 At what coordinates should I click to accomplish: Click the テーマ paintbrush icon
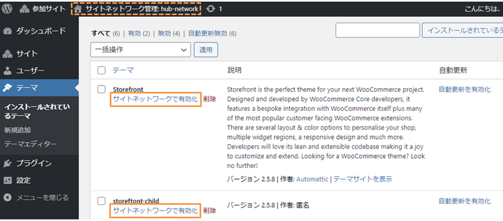[8, 88]
